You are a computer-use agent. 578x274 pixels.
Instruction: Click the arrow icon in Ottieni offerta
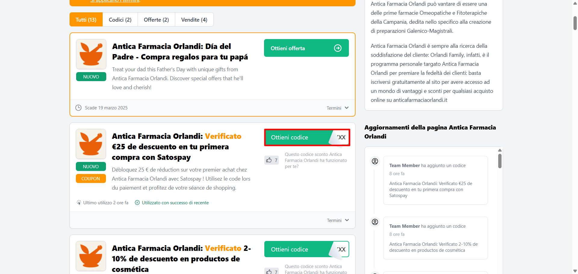click(x=338, y=48)
